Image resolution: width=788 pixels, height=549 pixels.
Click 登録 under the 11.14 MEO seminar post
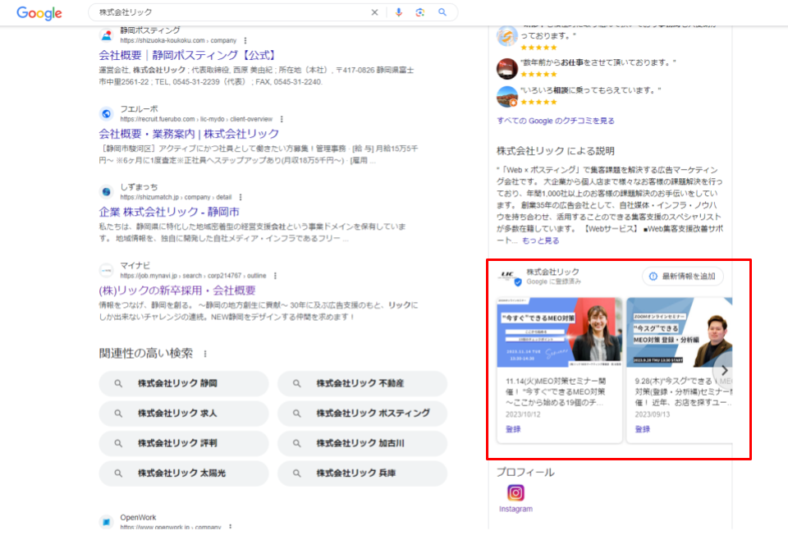click(x=514, y=429)
